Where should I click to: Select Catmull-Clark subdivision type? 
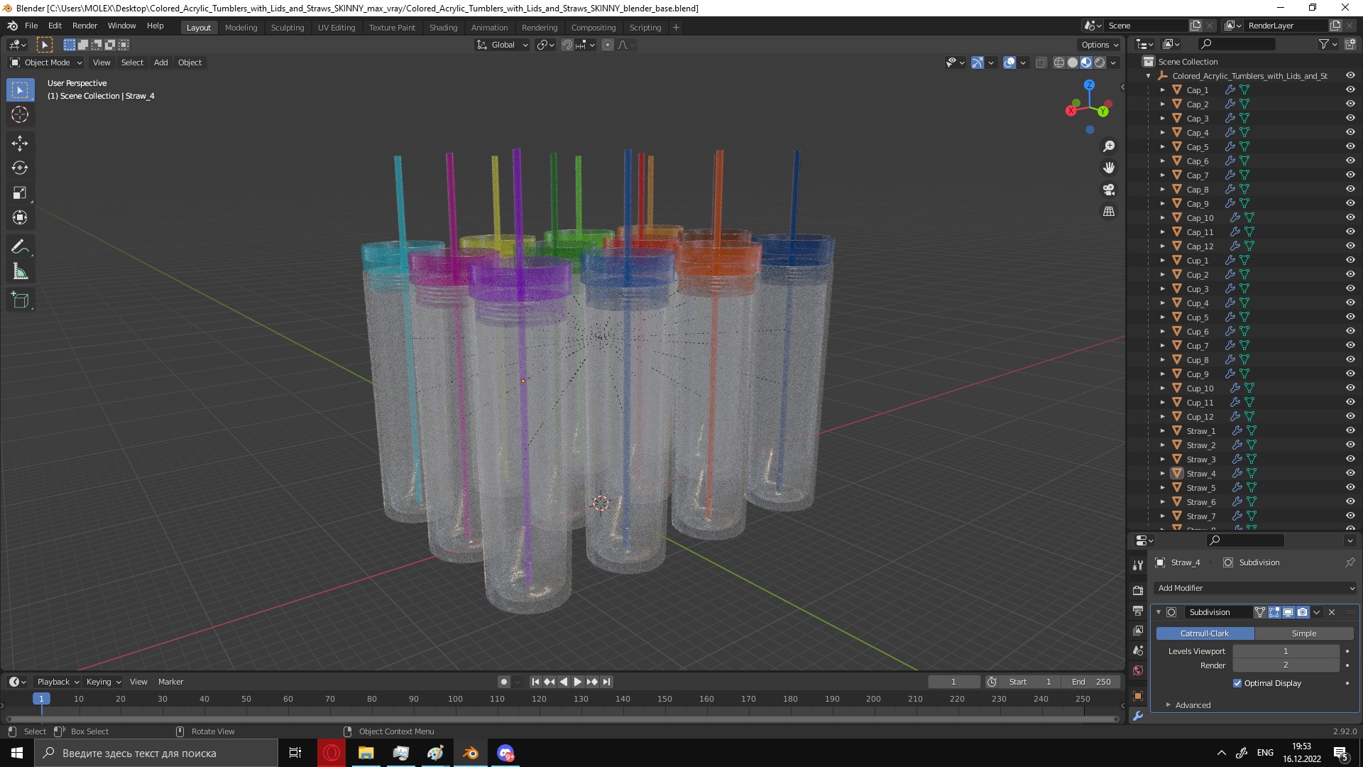pos(1205,633)
